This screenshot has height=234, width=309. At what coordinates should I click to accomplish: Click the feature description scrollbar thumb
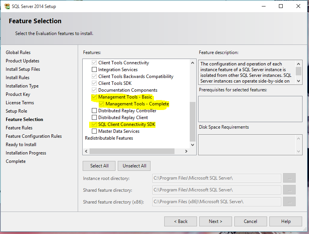[299, 71]
